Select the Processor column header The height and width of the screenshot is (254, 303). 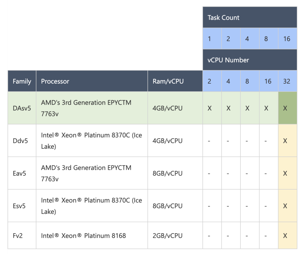pos(92,81)
